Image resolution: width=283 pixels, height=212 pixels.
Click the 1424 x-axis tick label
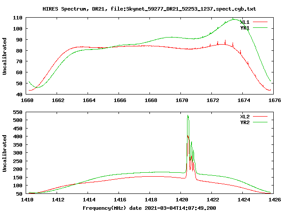point(244,200)
